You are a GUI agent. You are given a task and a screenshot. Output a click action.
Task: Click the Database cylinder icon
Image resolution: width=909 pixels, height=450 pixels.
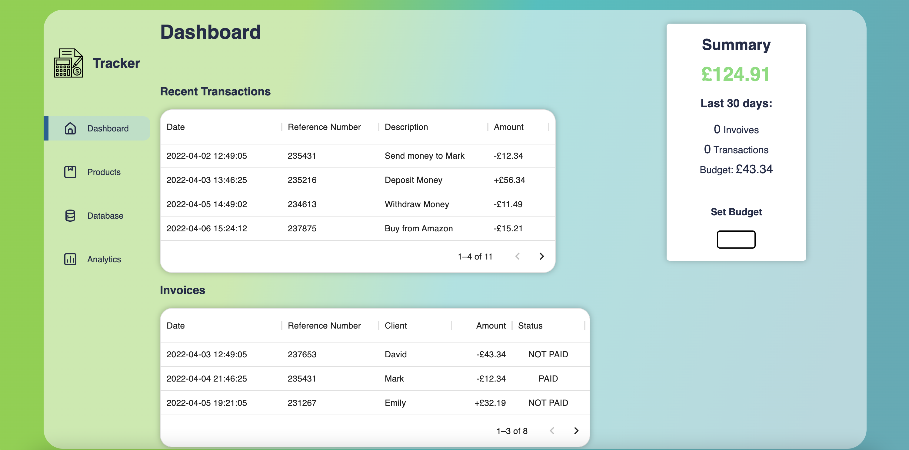point(70,216)
